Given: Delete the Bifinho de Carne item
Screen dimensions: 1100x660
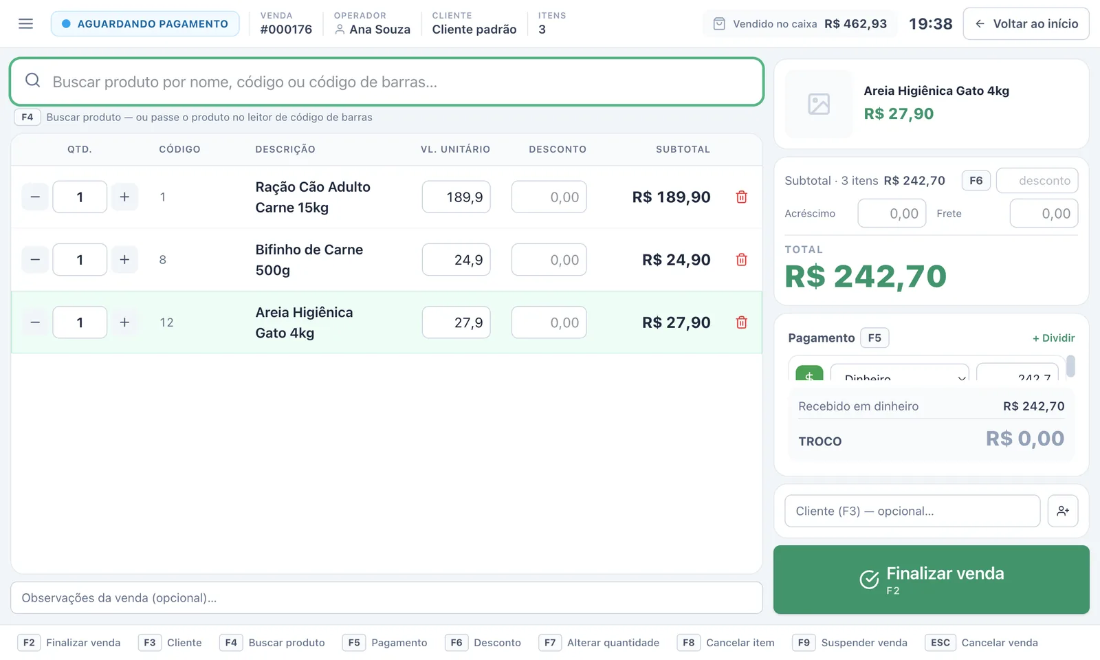Looking at the screenshot, I should coord(741,260).
